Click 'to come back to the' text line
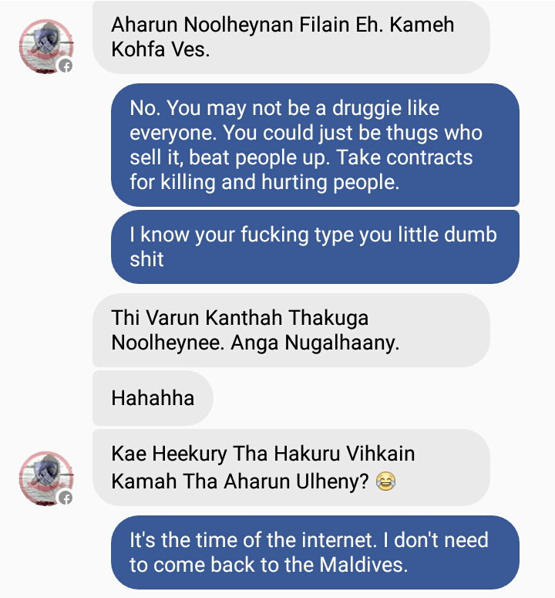 [x=222, y=565]
